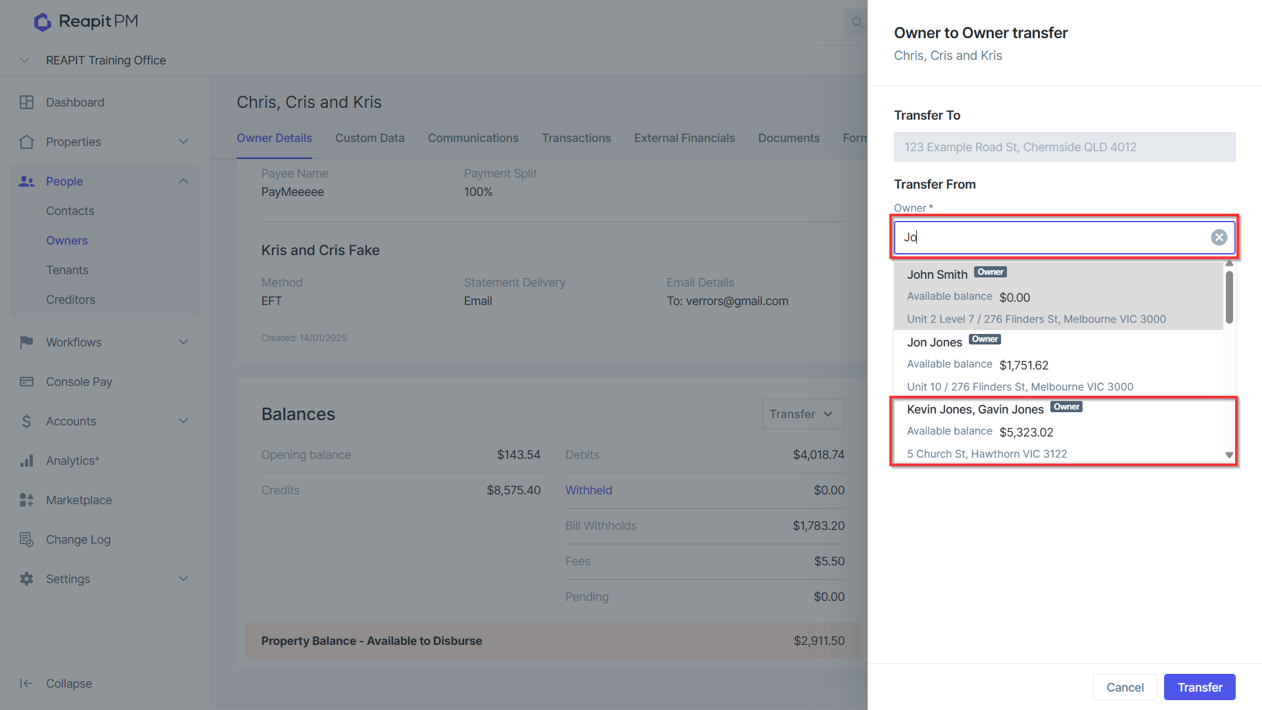Click the ReapitPM logo icon
This screenshot has height=710, width=1262.
[x=43, y=22]
